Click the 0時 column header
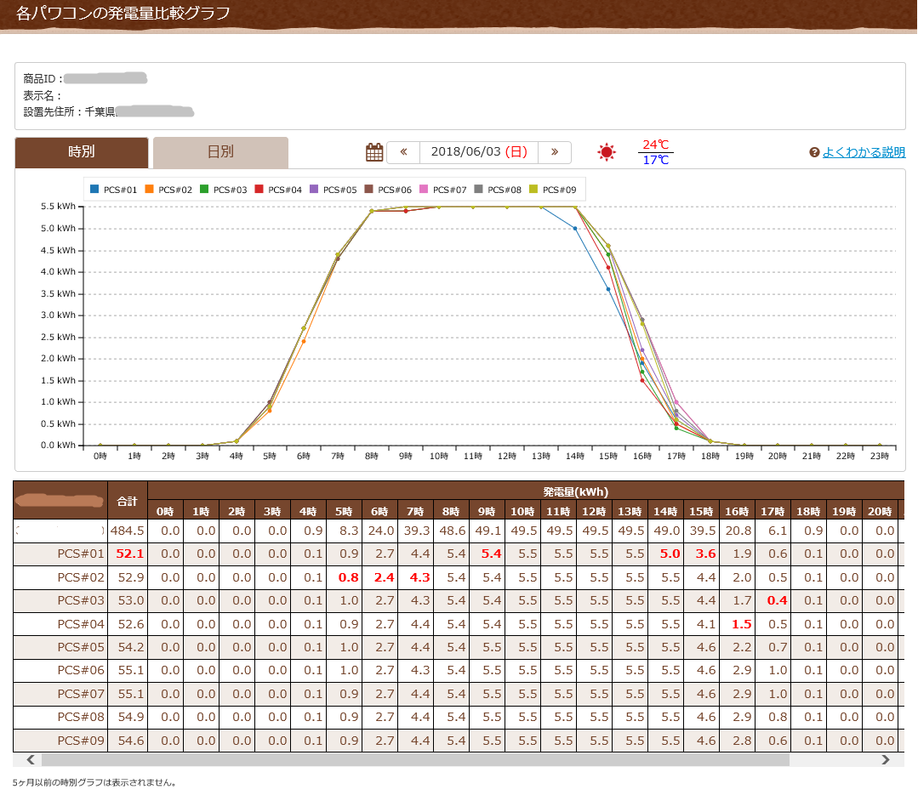This screenshot has height=795, width=918. 165,511
